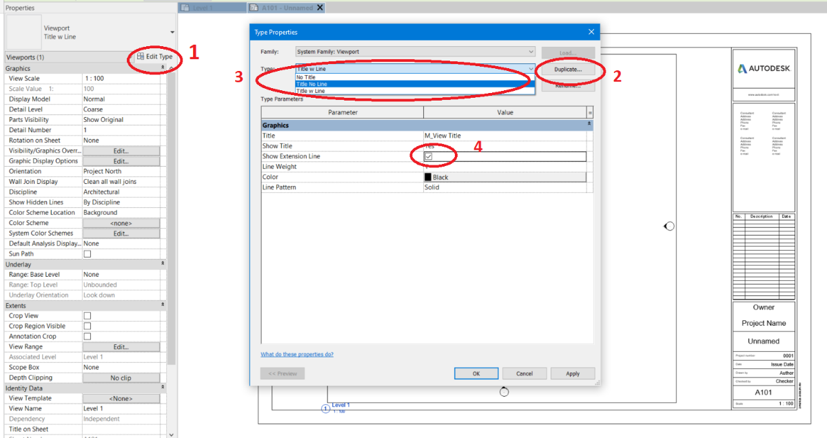This screenshot has width=827, height=438.
Task: Toggle the Annotation Crop checkbox
Action: [88, 337]
